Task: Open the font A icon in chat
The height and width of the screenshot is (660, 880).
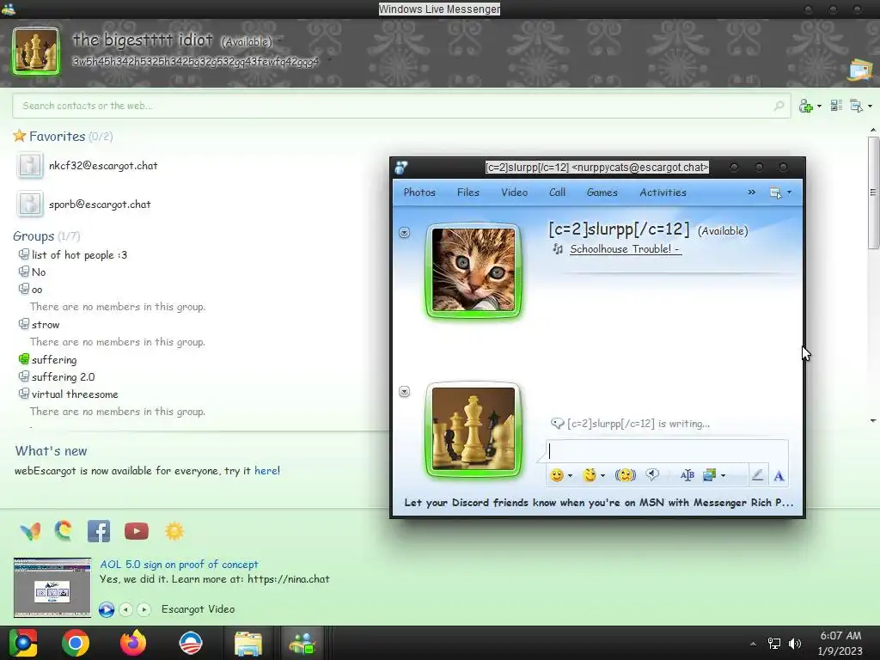Action: click(x=779, y=476)
